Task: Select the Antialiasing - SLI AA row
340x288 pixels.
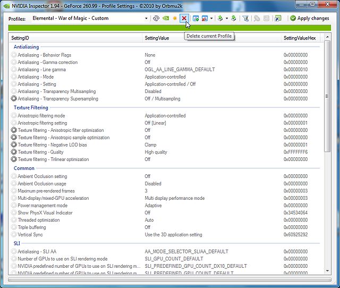Action: point(165,251)
